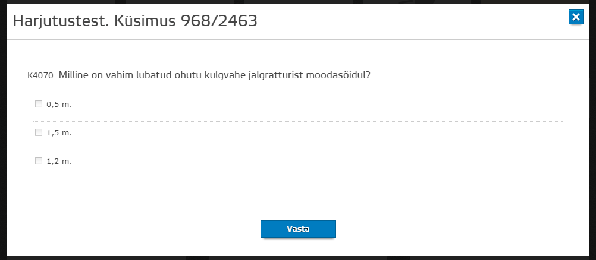Close the Harjutustest dialog with the X icon
The image size is (596, 260).
click(x=576, y=17)
